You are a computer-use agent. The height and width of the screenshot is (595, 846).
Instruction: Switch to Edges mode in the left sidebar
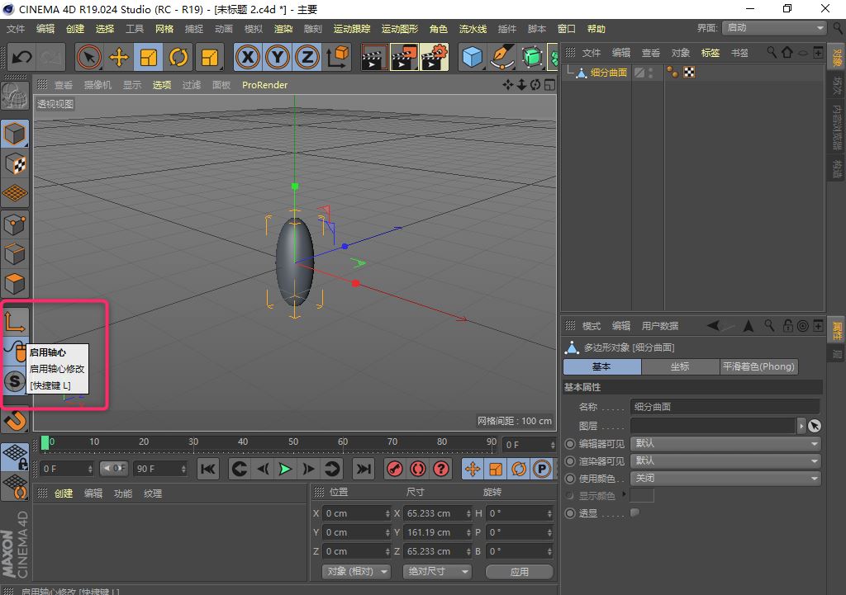click(x=15, y=254)
